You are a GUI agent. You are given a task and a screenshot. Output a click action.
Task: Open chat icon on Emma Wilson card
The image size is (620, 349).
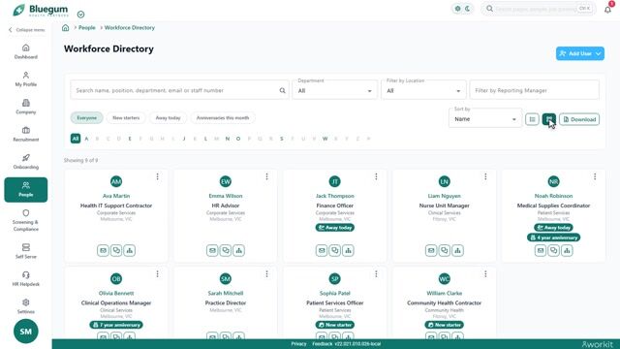[x=226, y=250]
